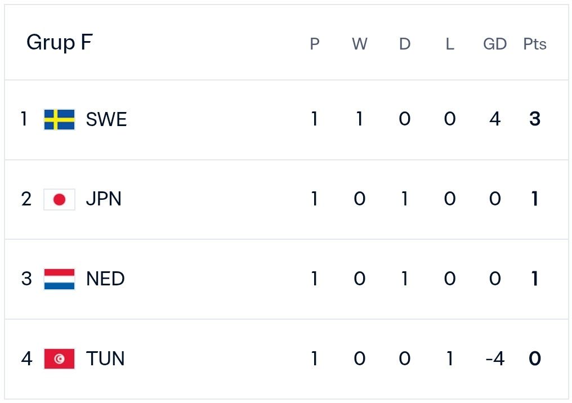Image resolution: width=572 pixels, height=403 pixels.
Task: Select the TUN team name
Action: pos(105,359)
